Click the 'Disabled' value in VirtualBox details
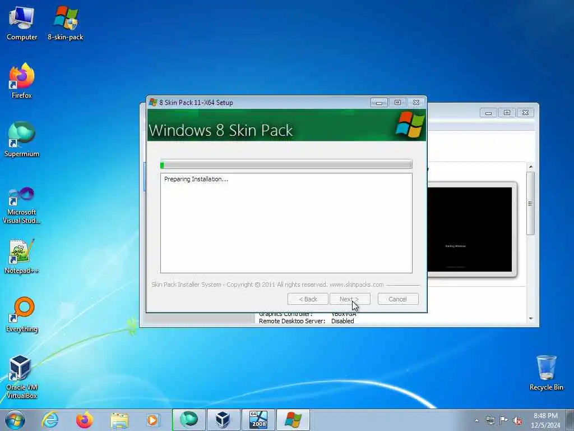This screenshot has width=574, height=431. coord(342,321)
